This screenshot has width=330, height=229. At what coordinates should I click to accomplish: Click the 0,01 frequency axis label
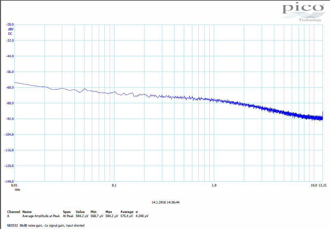(14, 185)
